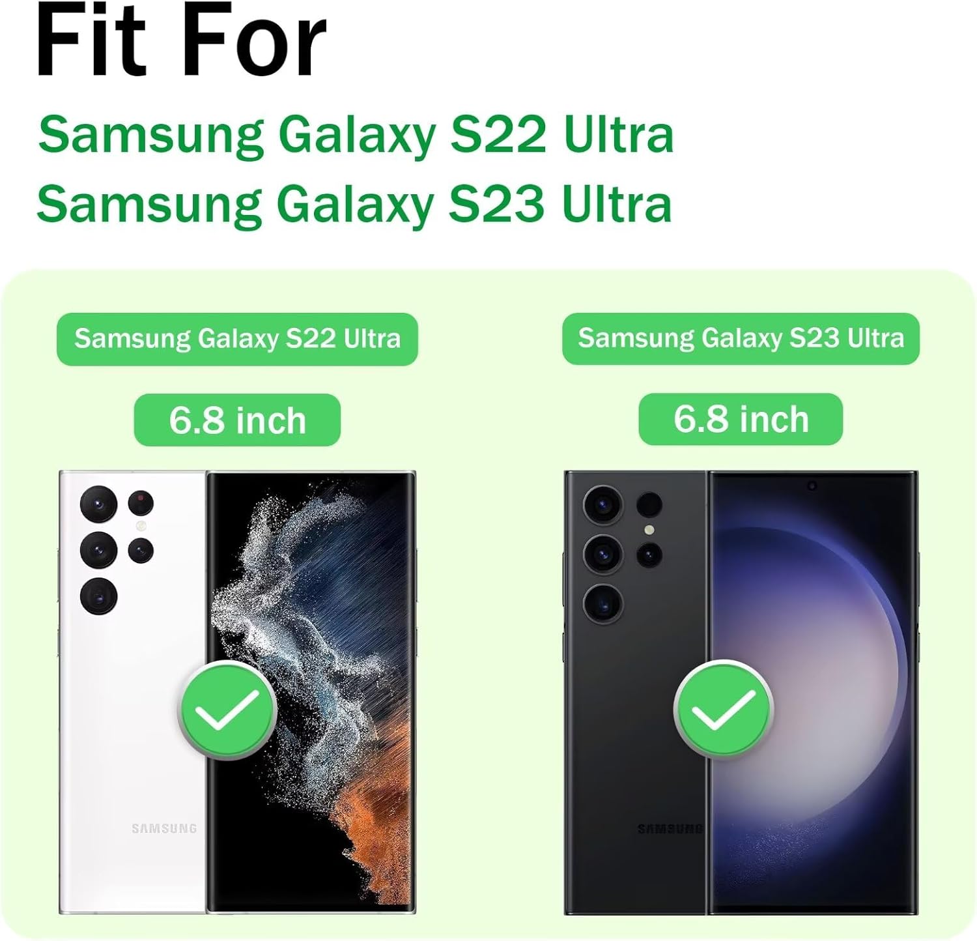Click the green checkmark on S23 Ultra
This screenshot has width=977, height=941.
[x=723, y=709]
